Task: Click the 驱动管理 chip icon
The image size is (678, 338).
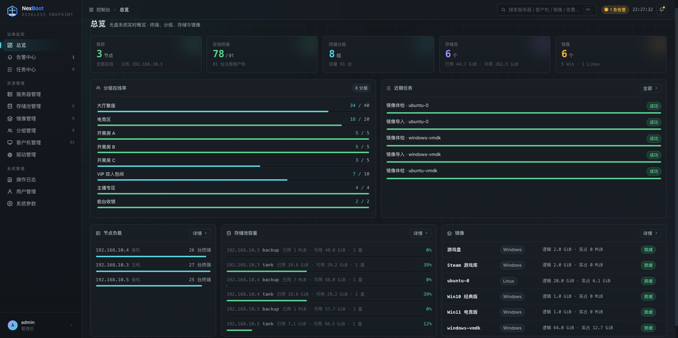Action: (10, 155)
